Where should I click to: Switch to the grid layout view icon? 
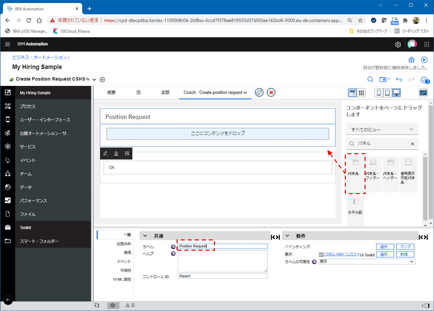(x=361, y=93)
